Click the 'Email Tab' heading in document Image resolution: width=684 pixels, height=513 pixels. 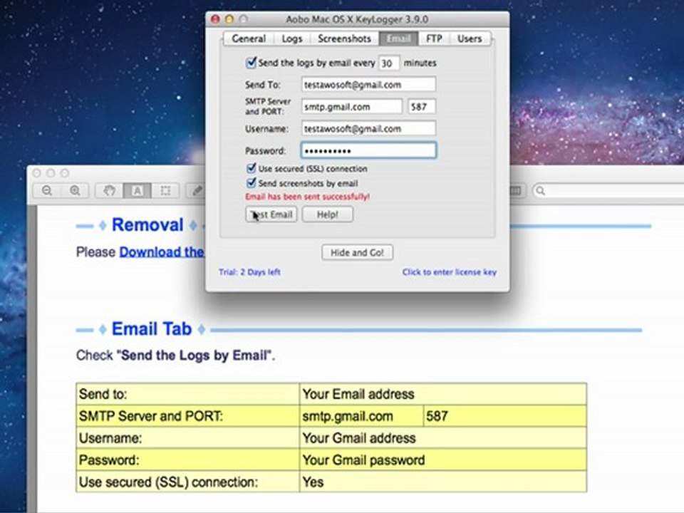(151, 329)
